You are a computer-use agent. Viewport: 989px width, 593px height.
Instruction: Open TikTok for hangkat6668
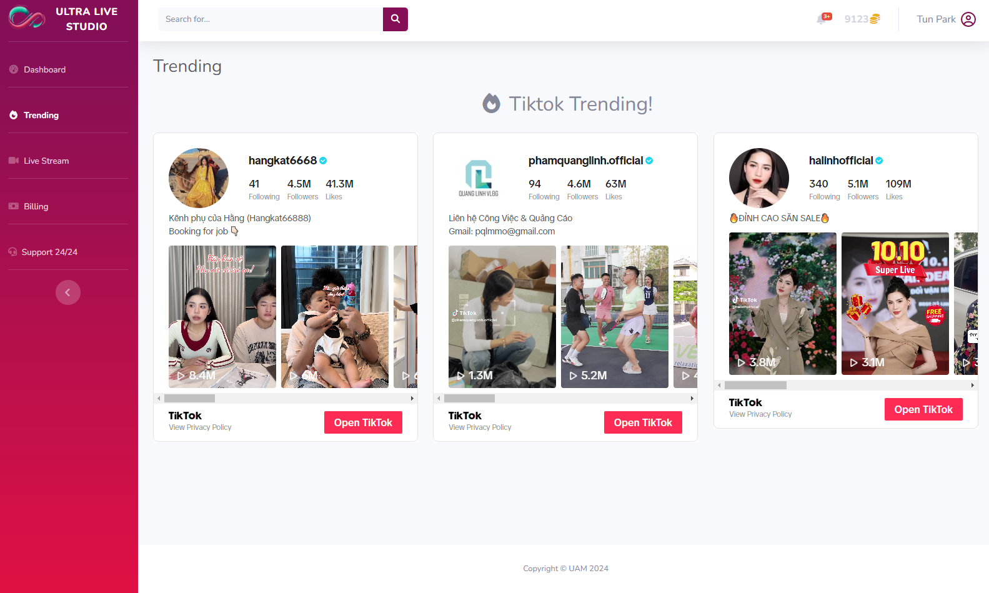click(x=363, y=422)
